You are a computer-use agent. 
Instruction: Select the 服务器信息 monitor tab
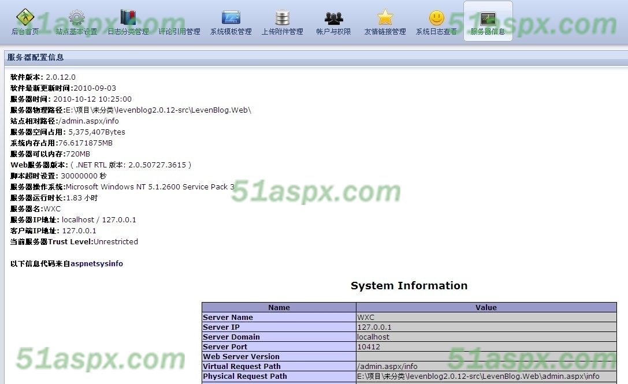(488, 21)
